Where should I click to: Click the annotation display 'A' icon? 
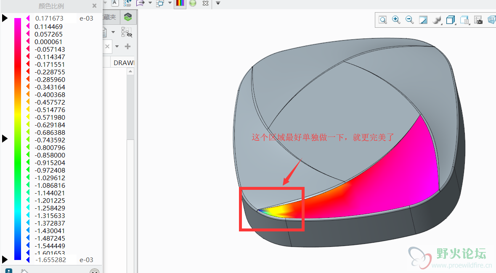[x=115, y=3]
